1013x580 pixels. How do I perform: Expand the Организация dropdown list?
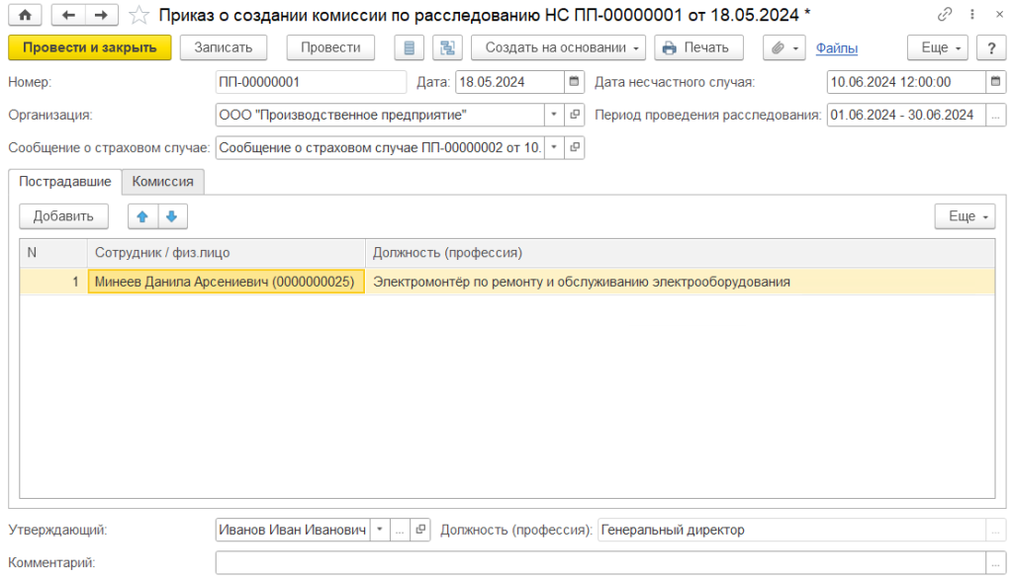[554, 115]
